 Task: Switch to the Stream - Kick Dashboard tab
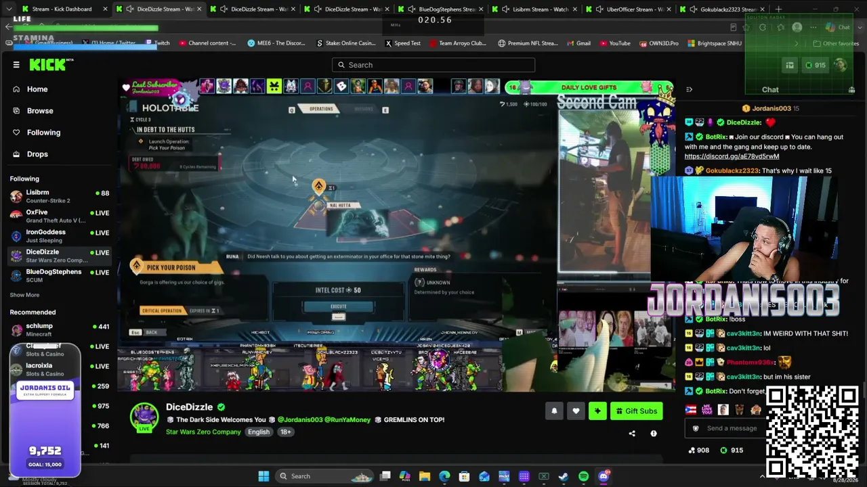(x=62, y=9)
